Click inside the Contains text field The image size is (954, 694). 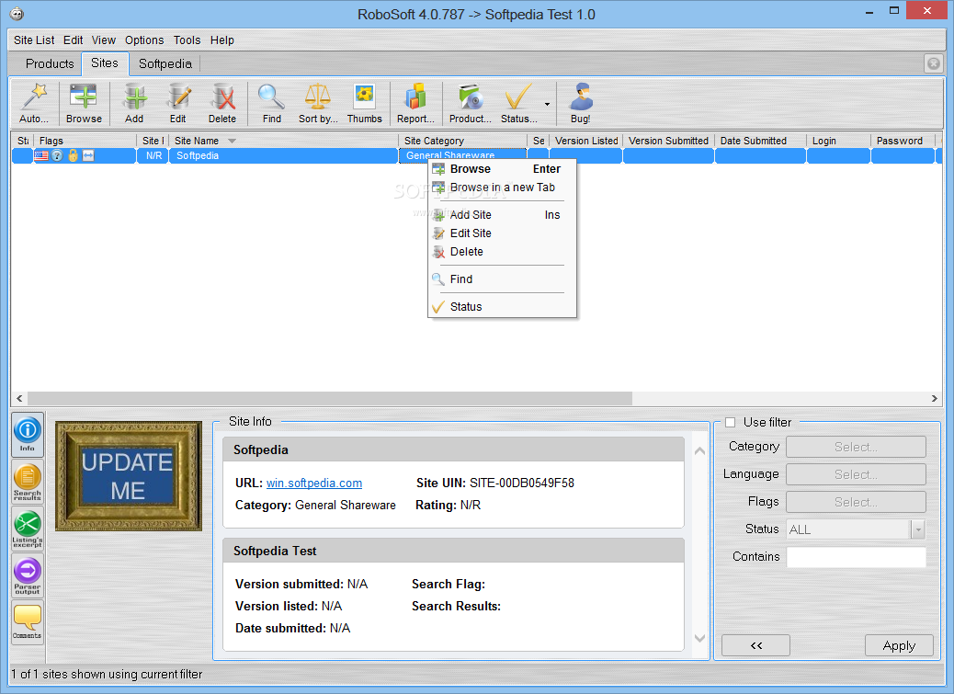856,556
